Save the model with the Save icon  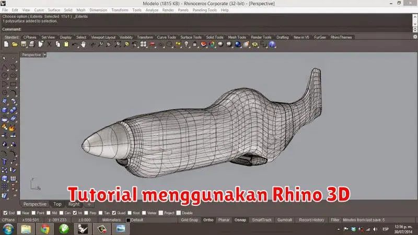(x=24, y=44)
